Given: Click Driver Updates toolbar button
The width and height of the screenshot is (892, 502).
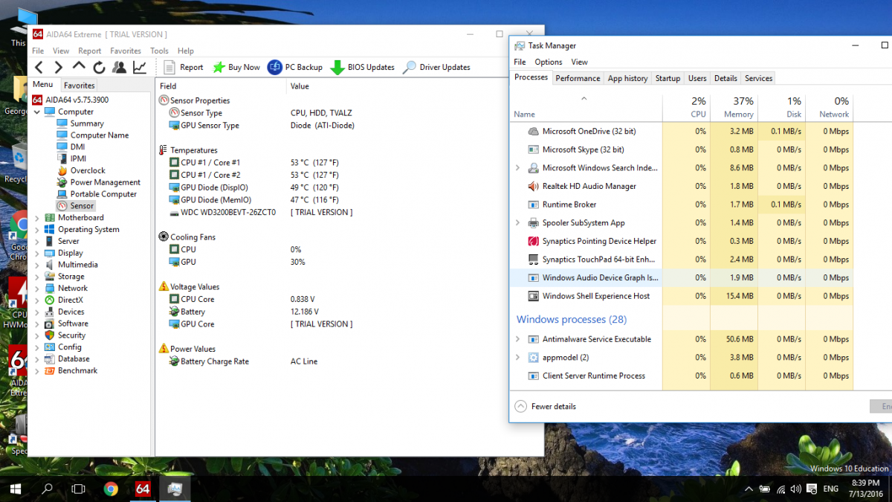Looking at the screenshot, I should 436,67.
